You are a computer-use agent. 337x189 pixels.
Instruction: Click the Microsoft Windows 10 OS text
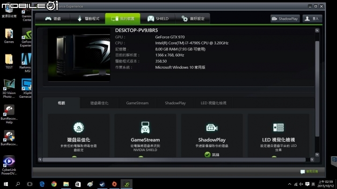coord(180,67)
